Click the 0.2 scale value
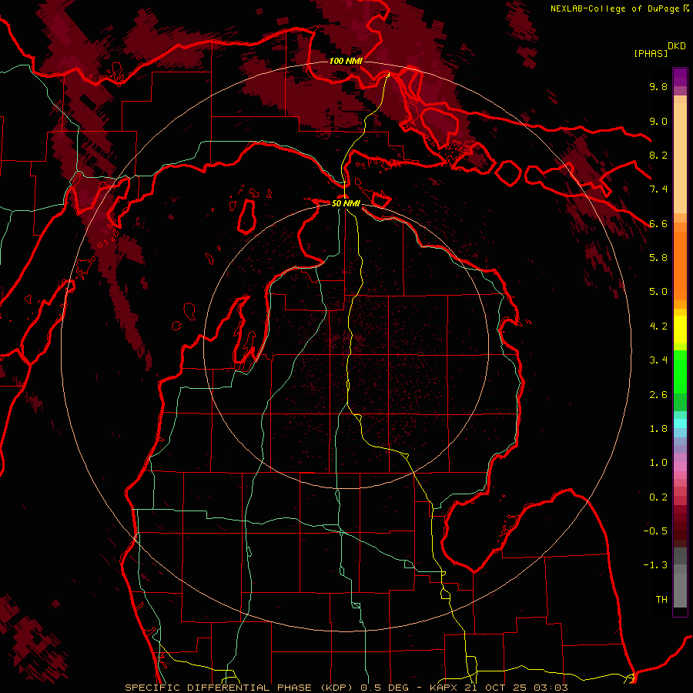The image size is (693, 693). (658, 497)
